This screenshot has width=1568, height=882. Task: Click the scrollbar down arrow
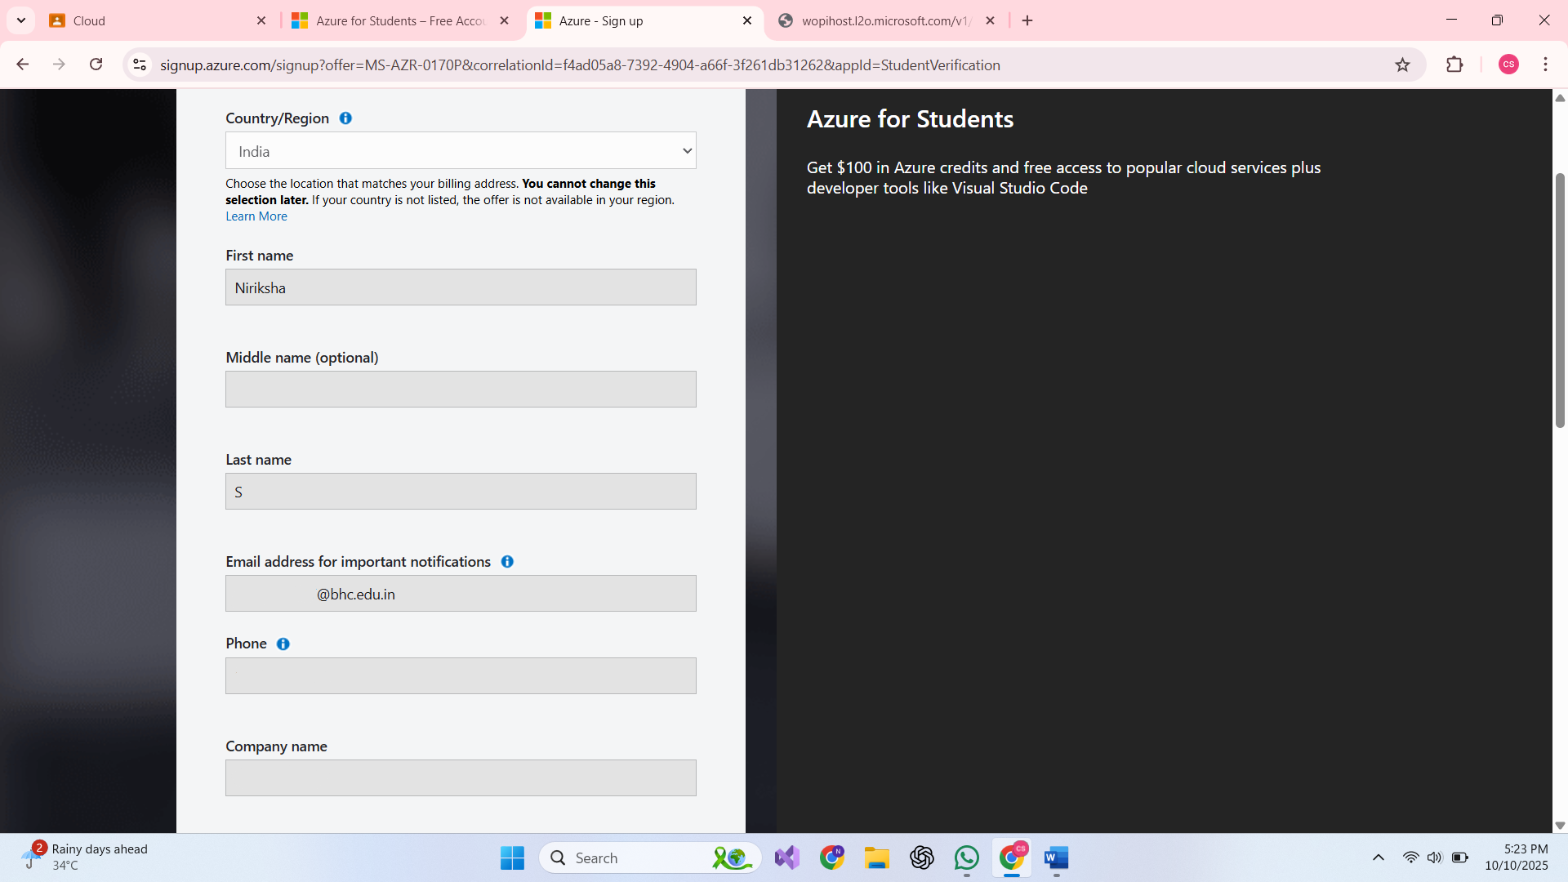(x=1560, y=826)
